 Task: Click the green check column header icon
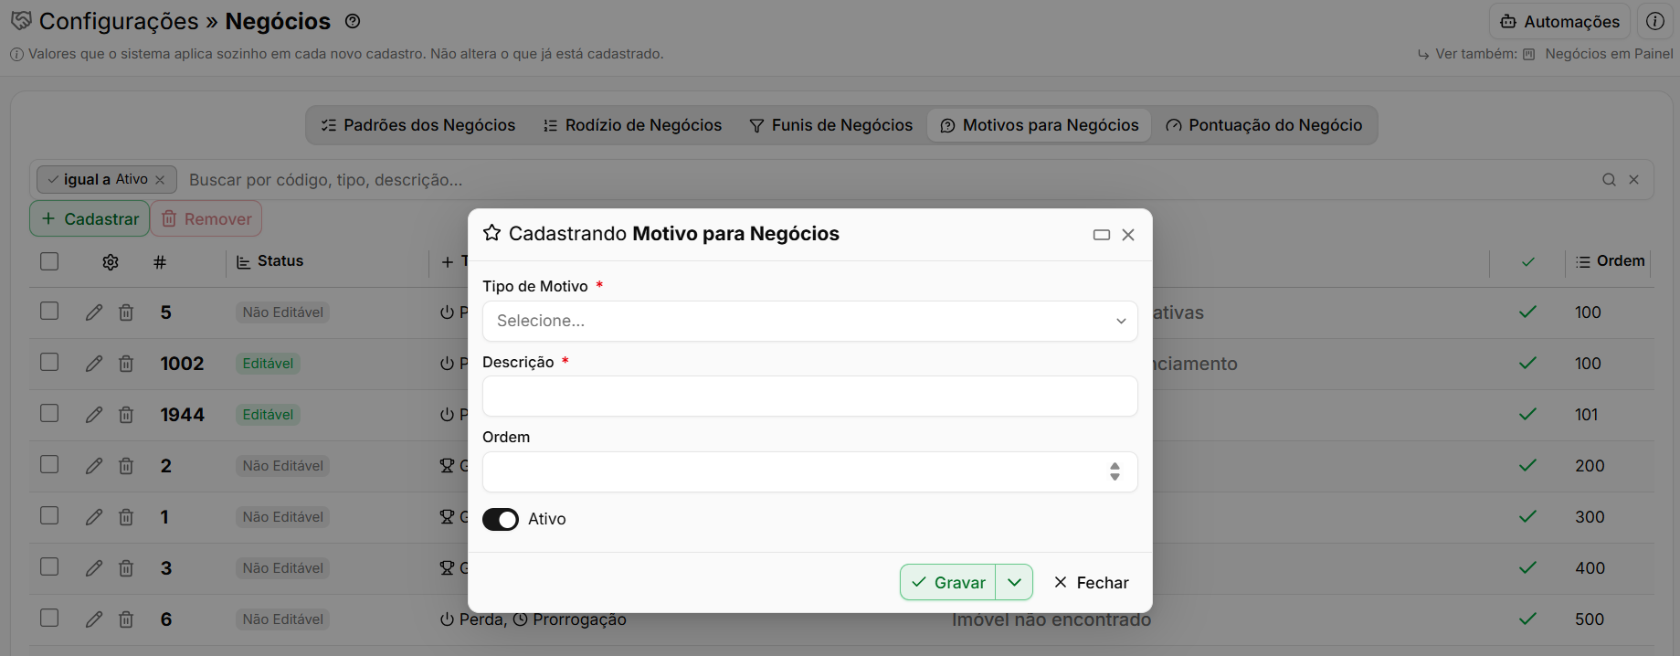pyautogui.click(x=1527, y=262)
